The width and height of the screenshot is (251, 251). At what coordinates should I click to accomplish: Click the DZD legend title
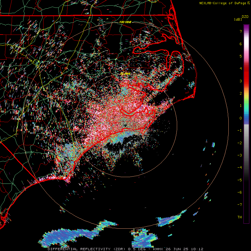coord(245,17)
